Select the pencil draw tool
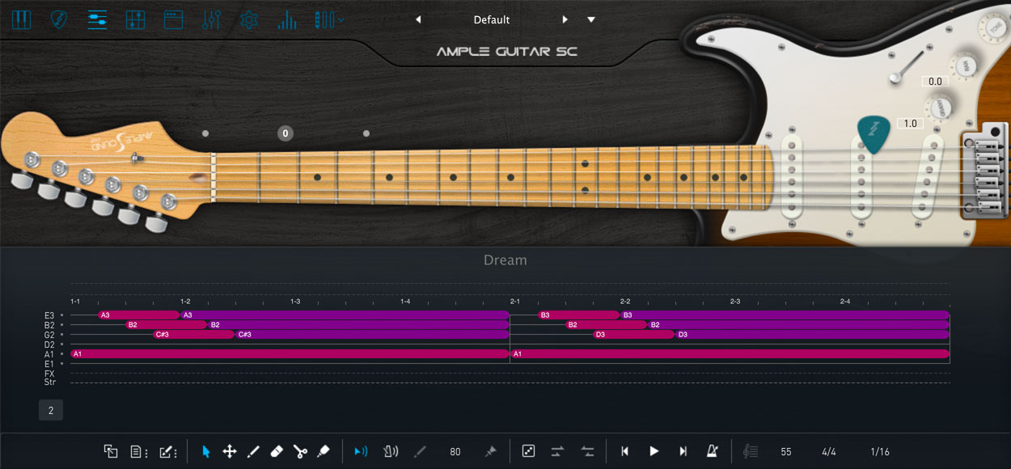The image size is (1011, 469). 252,451
